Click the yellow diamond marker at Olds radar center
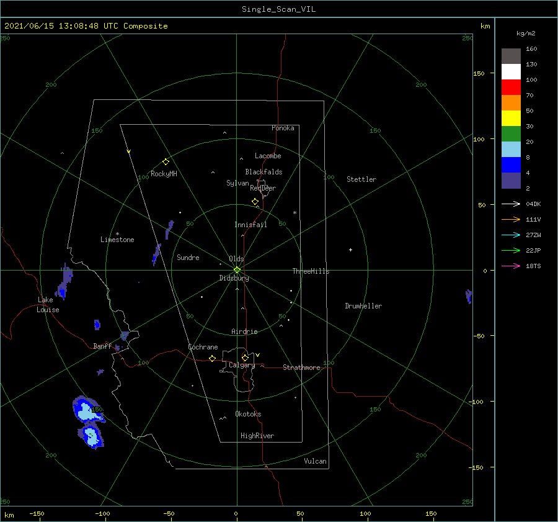The height and width of the screenshot is (522, 558). pyautogui.click(x=237, y=270)
